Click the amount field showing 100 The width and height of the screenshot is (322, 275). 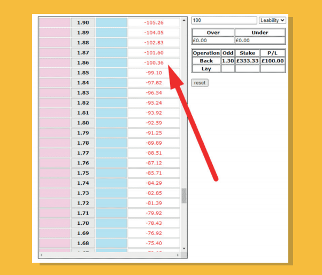click(224, 20)
